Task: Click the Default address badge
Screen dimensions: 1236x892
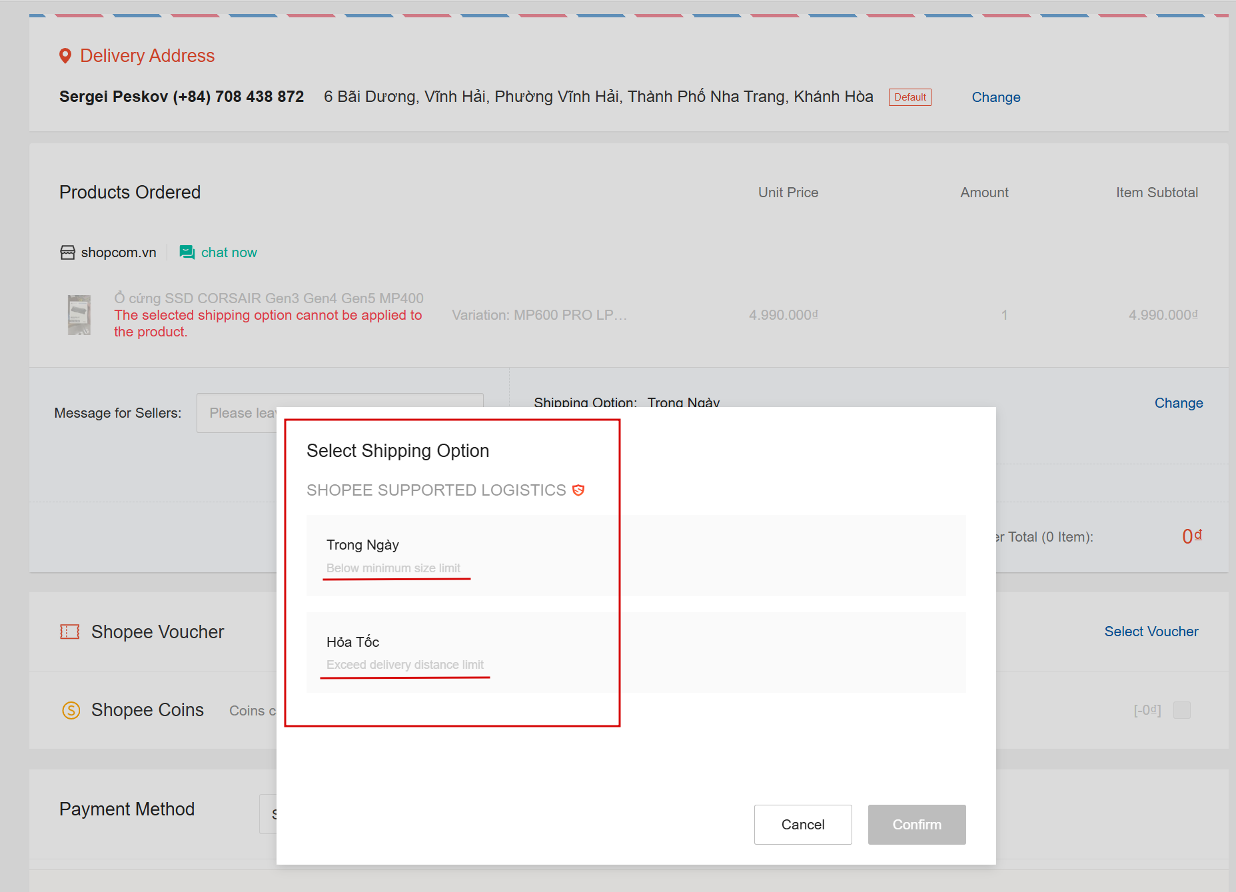Action: [910, 97]
